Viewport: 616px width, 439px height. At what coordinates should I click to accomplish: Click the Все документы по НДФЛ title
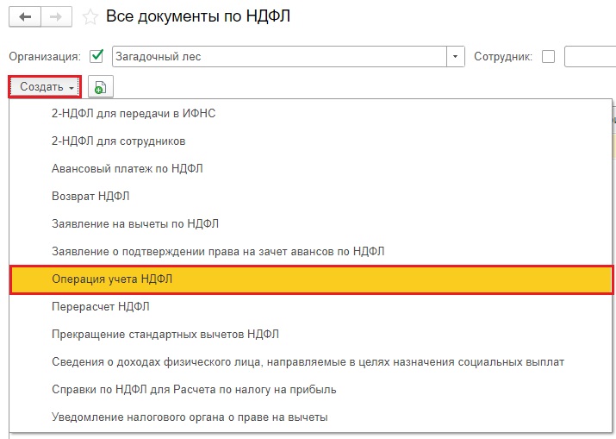[x=198, y=17]
